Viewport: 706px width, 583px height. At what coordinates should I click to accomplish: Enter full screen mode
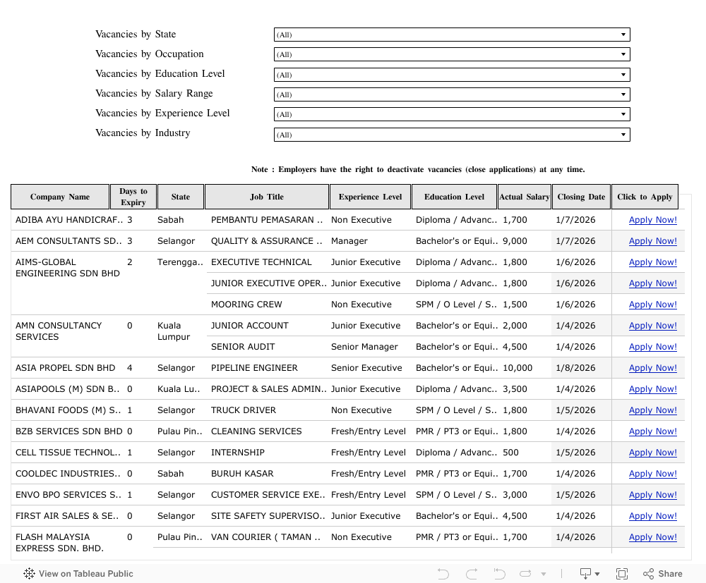tap(622, 574)
